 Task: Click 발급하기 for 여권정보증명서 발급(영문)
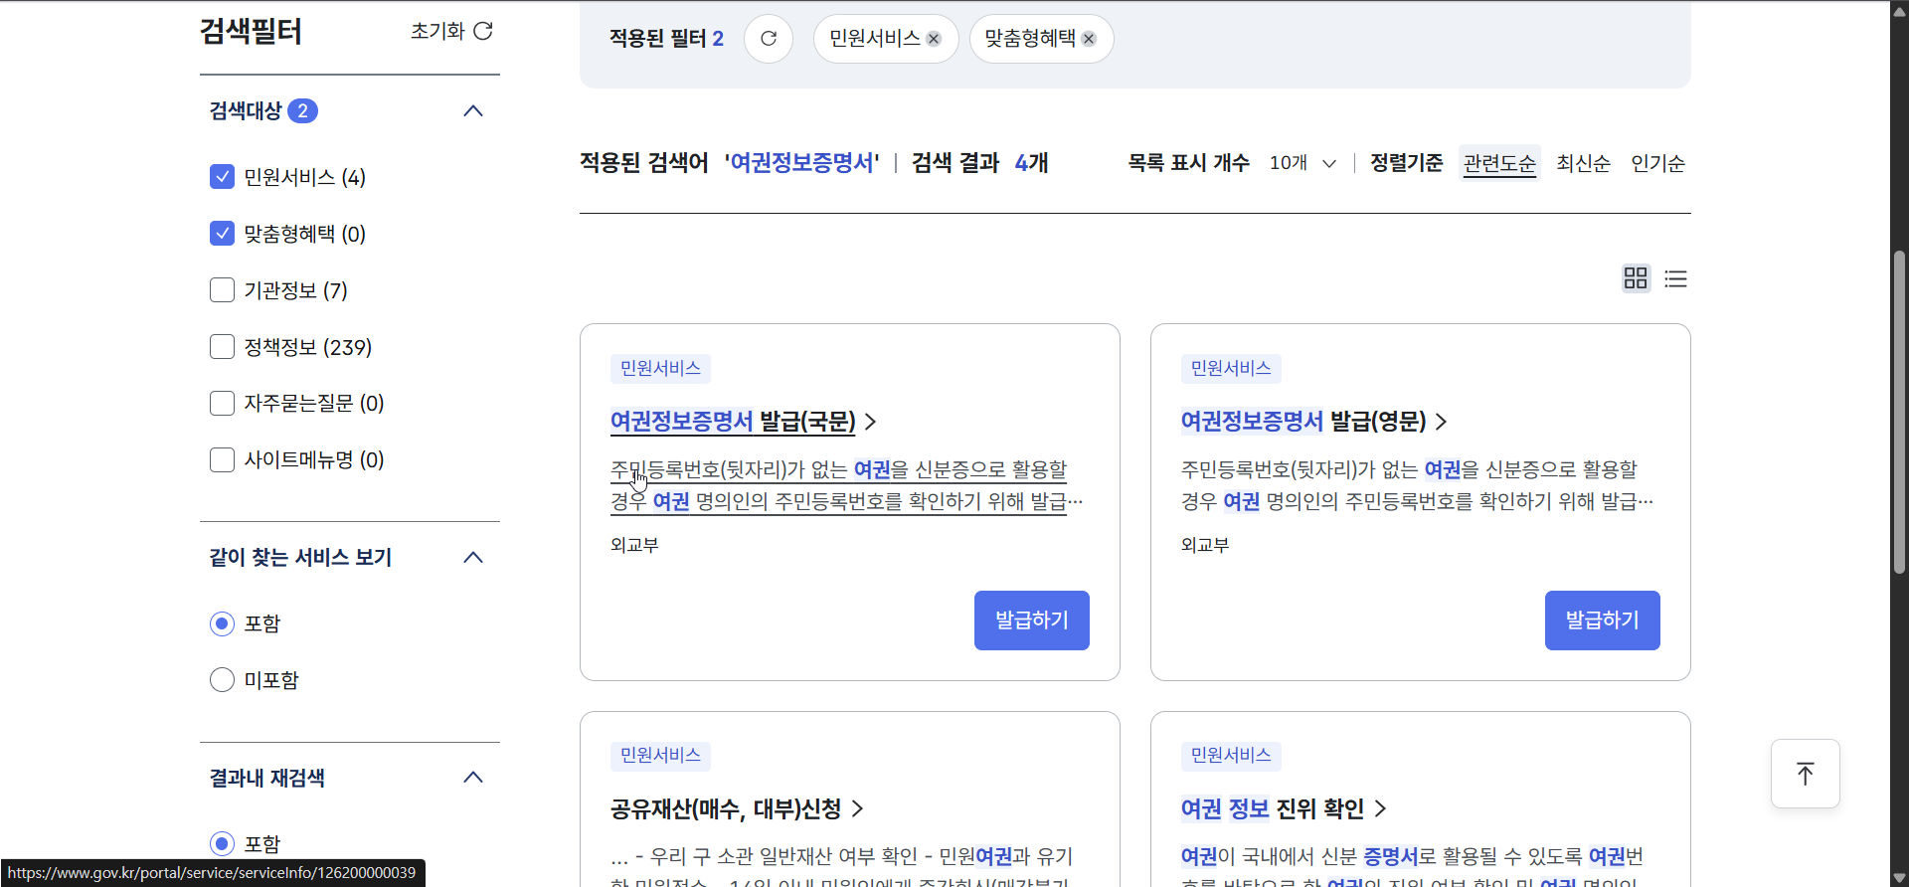[x=1603, y=621]
